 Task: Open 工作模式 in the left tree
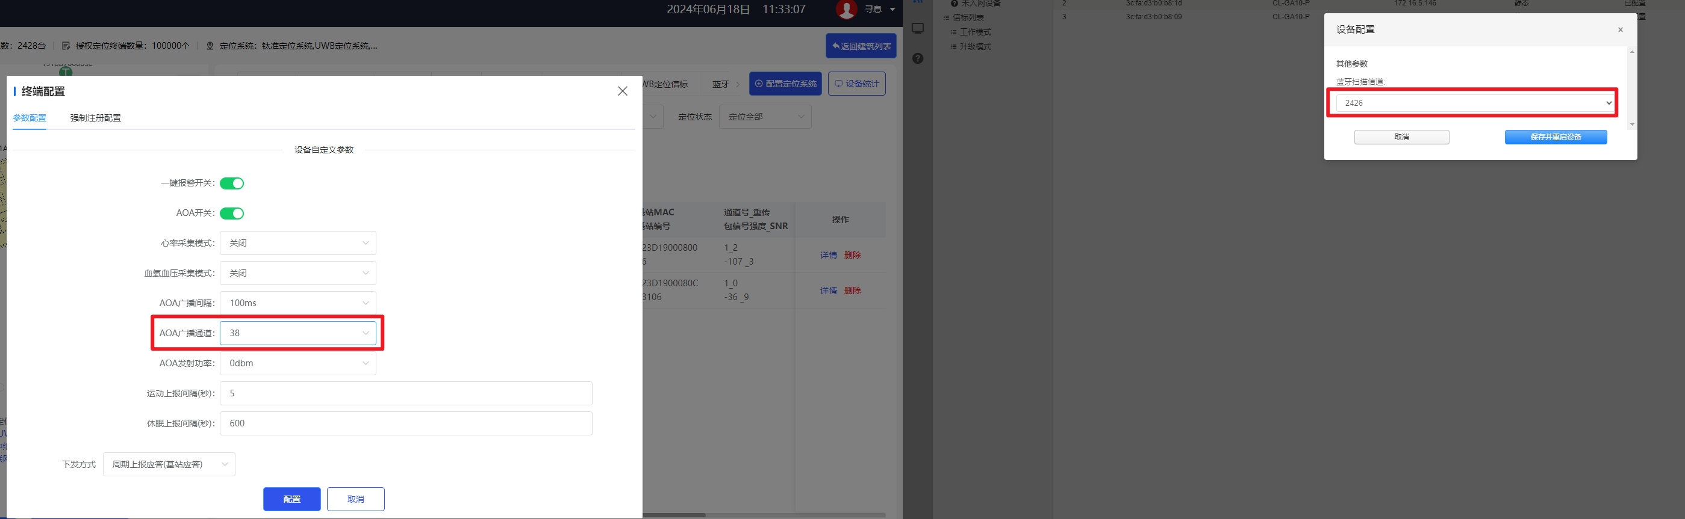(x=975, y=32)
